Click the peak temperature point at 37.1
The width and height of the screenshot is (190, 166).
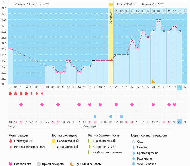[x=159, y=20]
